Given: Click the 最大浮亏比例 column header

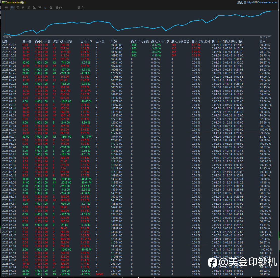Looking at the screenshot, I should tap(160, 41).
